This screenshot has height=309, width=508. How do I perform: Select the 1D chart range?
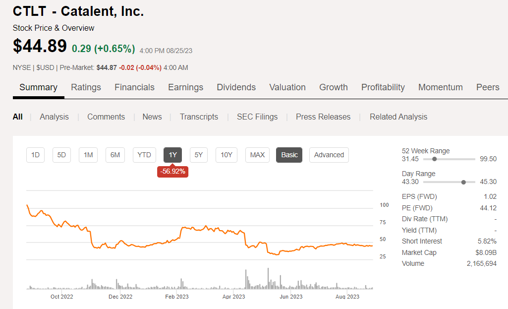point(35,155)
